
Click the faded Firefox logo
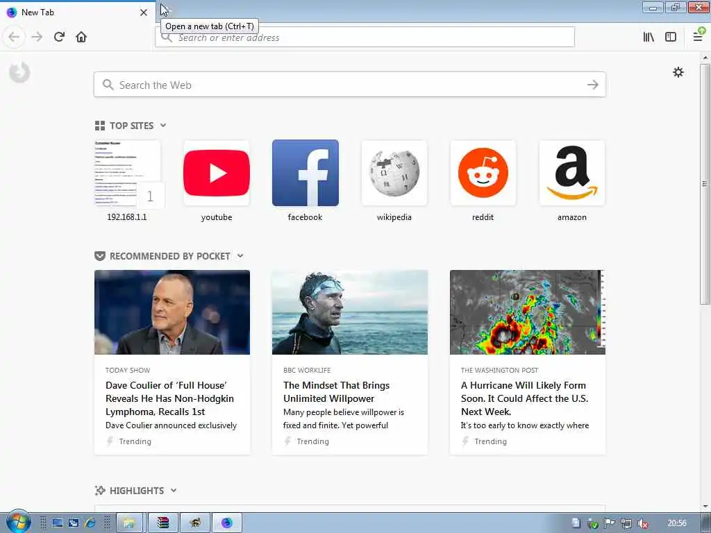coord(19,72)
